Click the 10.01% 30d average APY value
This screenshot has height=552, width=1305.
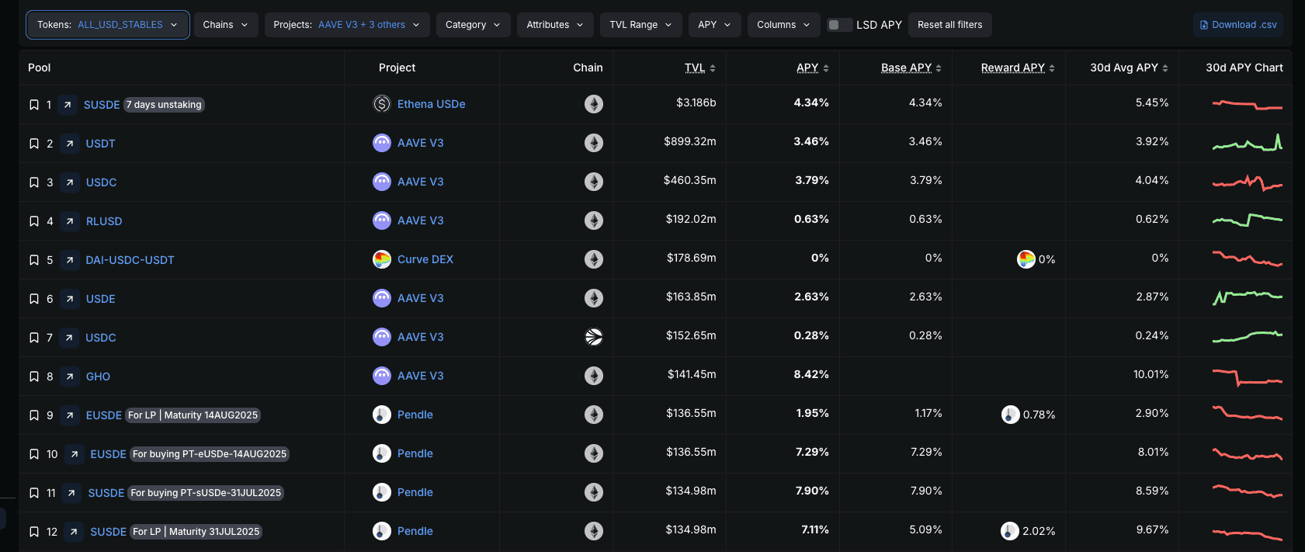pyautogui.click(x=1151, y=374)
